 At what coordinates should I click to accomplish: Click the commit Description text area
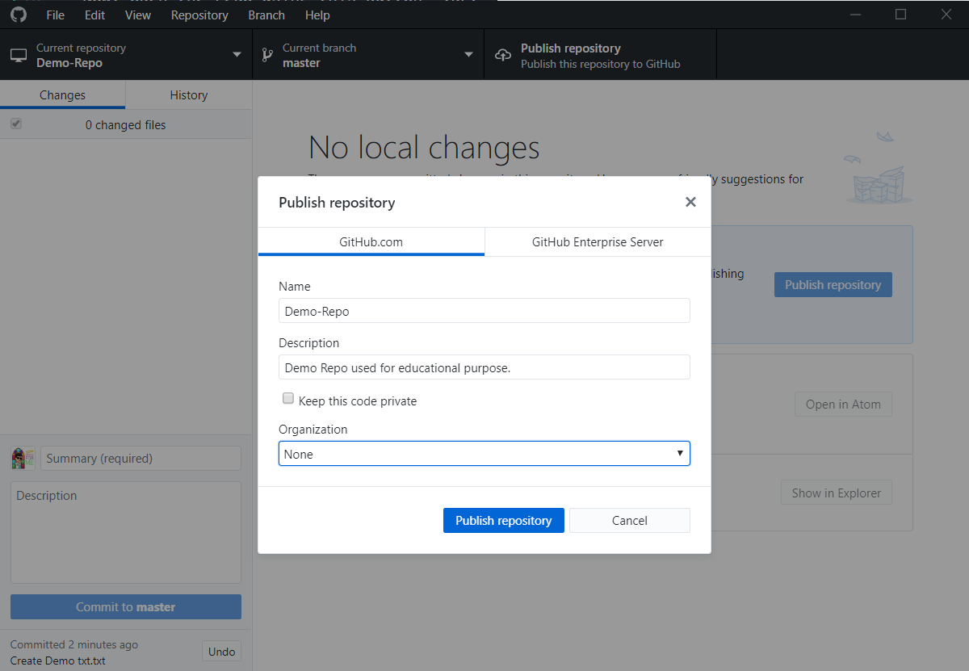point(126,532)
